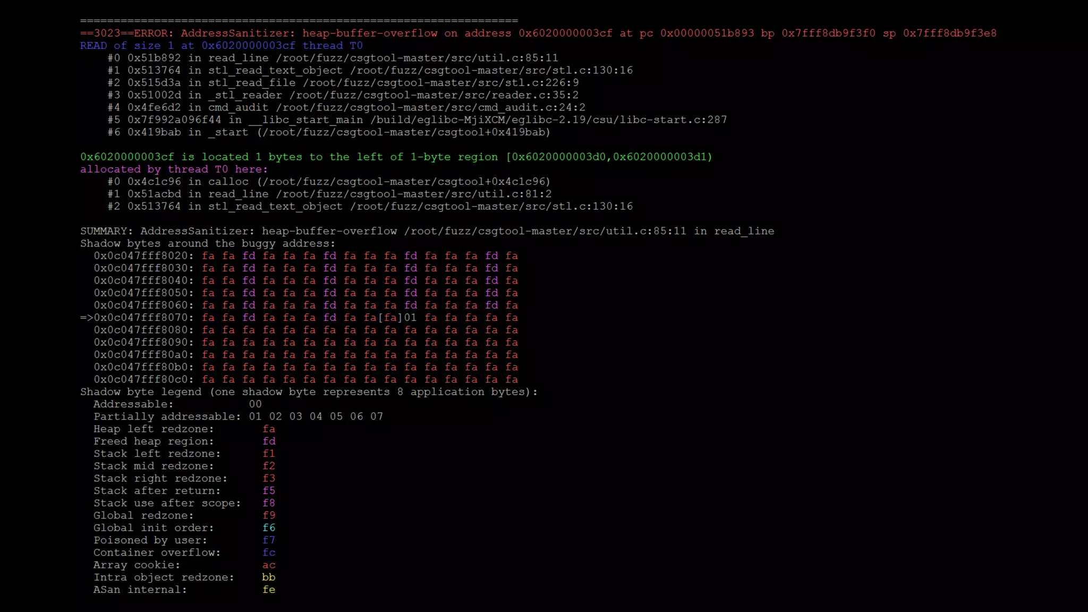Click the 'Freed heap region' fd legend value

point(269,441)
